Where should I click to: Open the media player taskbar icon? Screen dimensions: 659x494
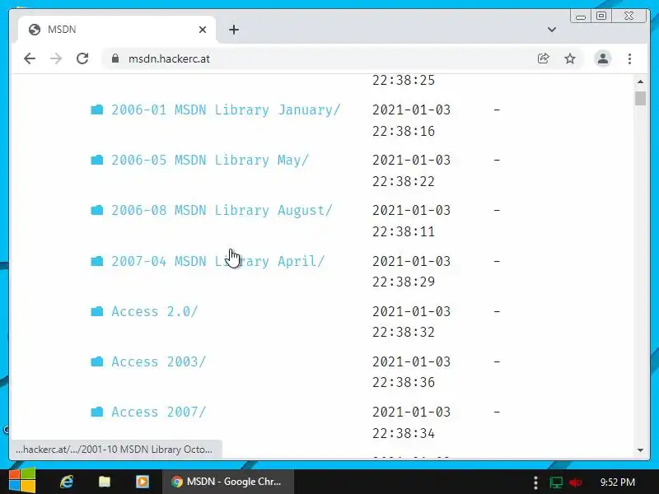click(142, 482)
